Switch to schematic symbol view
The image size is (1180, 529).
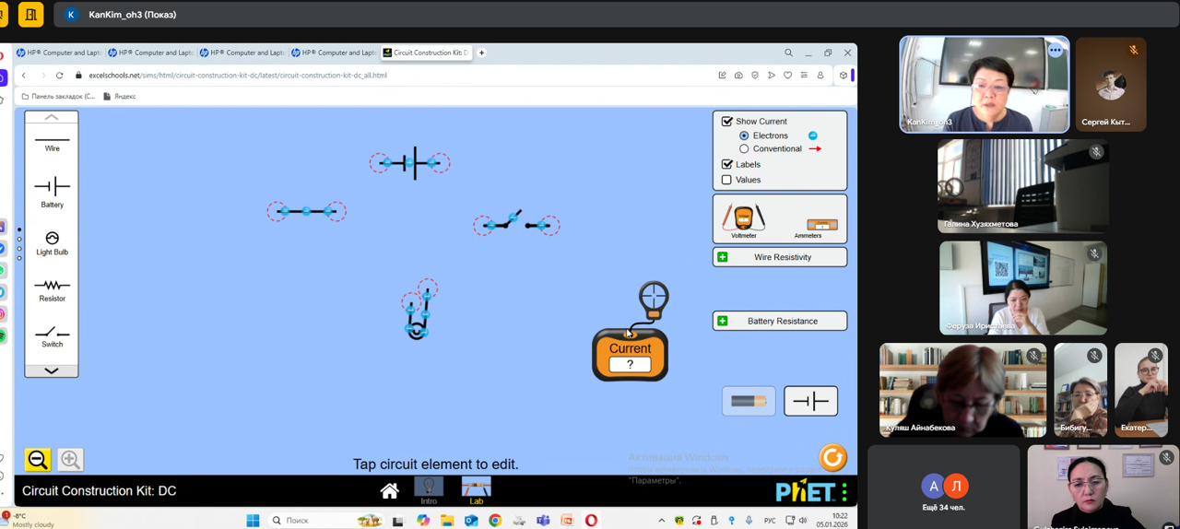coord(810,401)
